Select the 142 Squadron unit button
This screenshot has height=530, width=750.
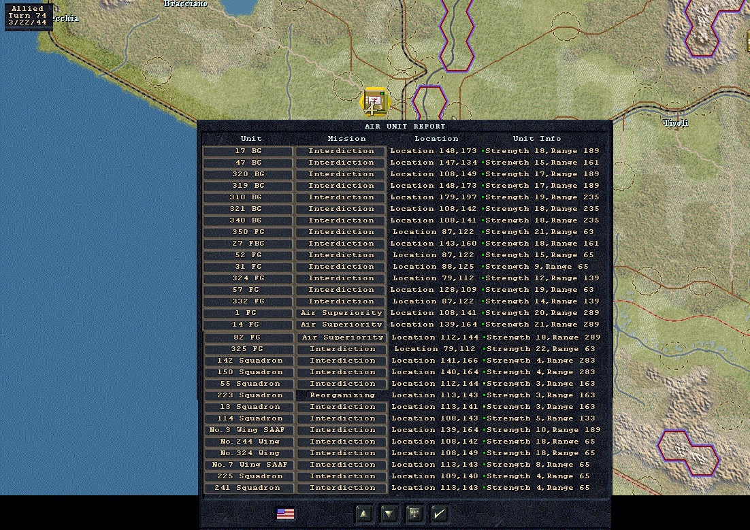(249, 361)
